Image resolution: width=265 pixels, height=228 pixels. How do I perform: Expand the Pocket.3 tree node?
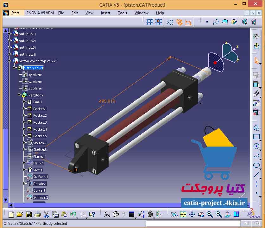pos(24,122)
